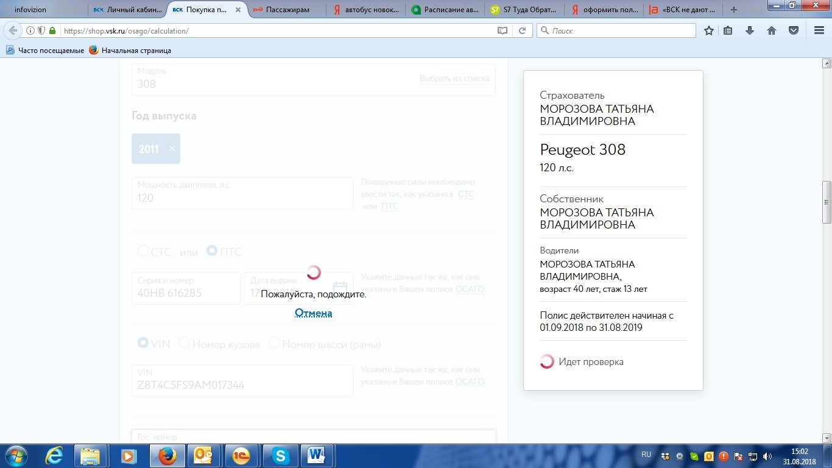Open the СТС link in horsepower hint
The width and height of the screenshot is (832, 468).
[x=465, y=194]
